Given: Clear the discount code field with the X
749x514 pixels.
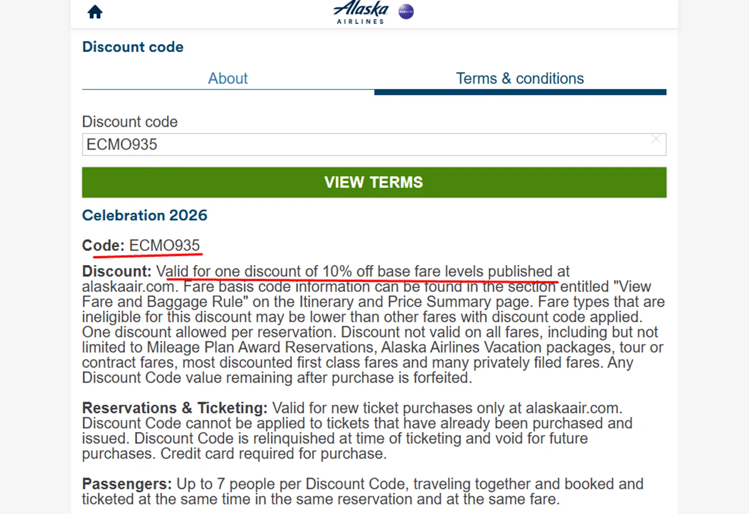Looking at the screenshot, I should pos(656,139).
